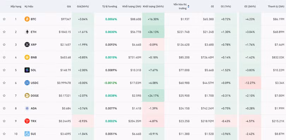Click the ADA Cardano coin icon
Image resolution: width=286 pixels, height=140 pixels.
pos(27,108)
